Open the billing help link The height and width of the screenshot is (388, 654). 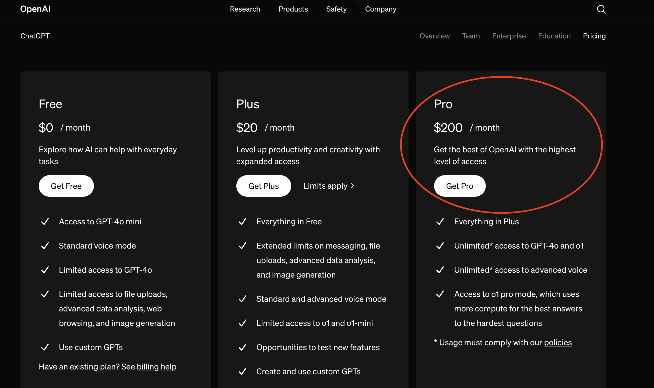click(156, 367)
